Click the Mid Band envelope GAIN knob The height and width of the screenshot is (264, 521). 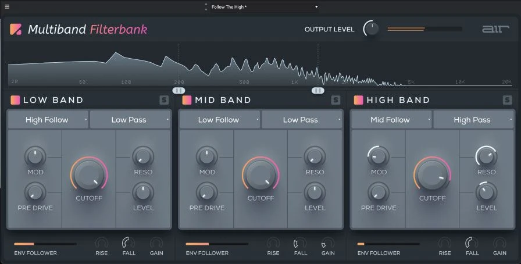pos(328,242)
